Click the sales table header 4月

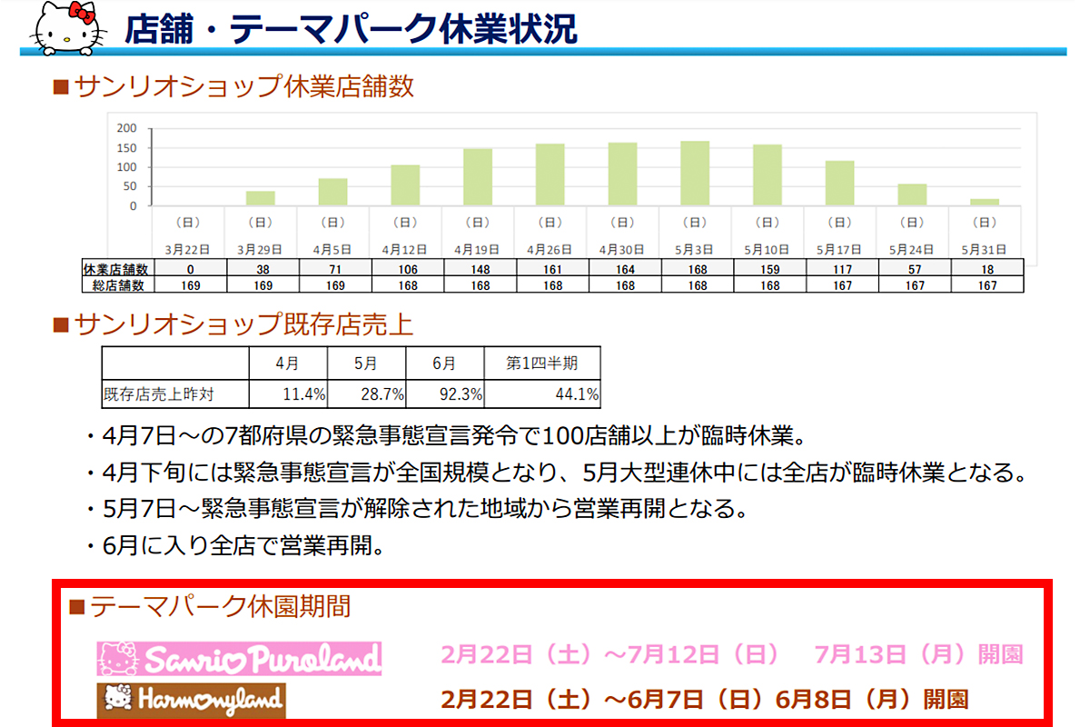[x=288, y=363]
